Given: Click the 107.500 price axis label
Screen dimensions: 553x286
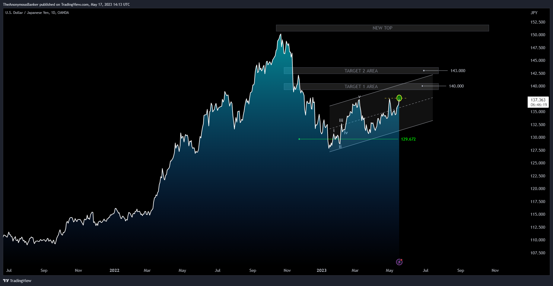Looking at the screenshot, I should click(x=538, y=253).
